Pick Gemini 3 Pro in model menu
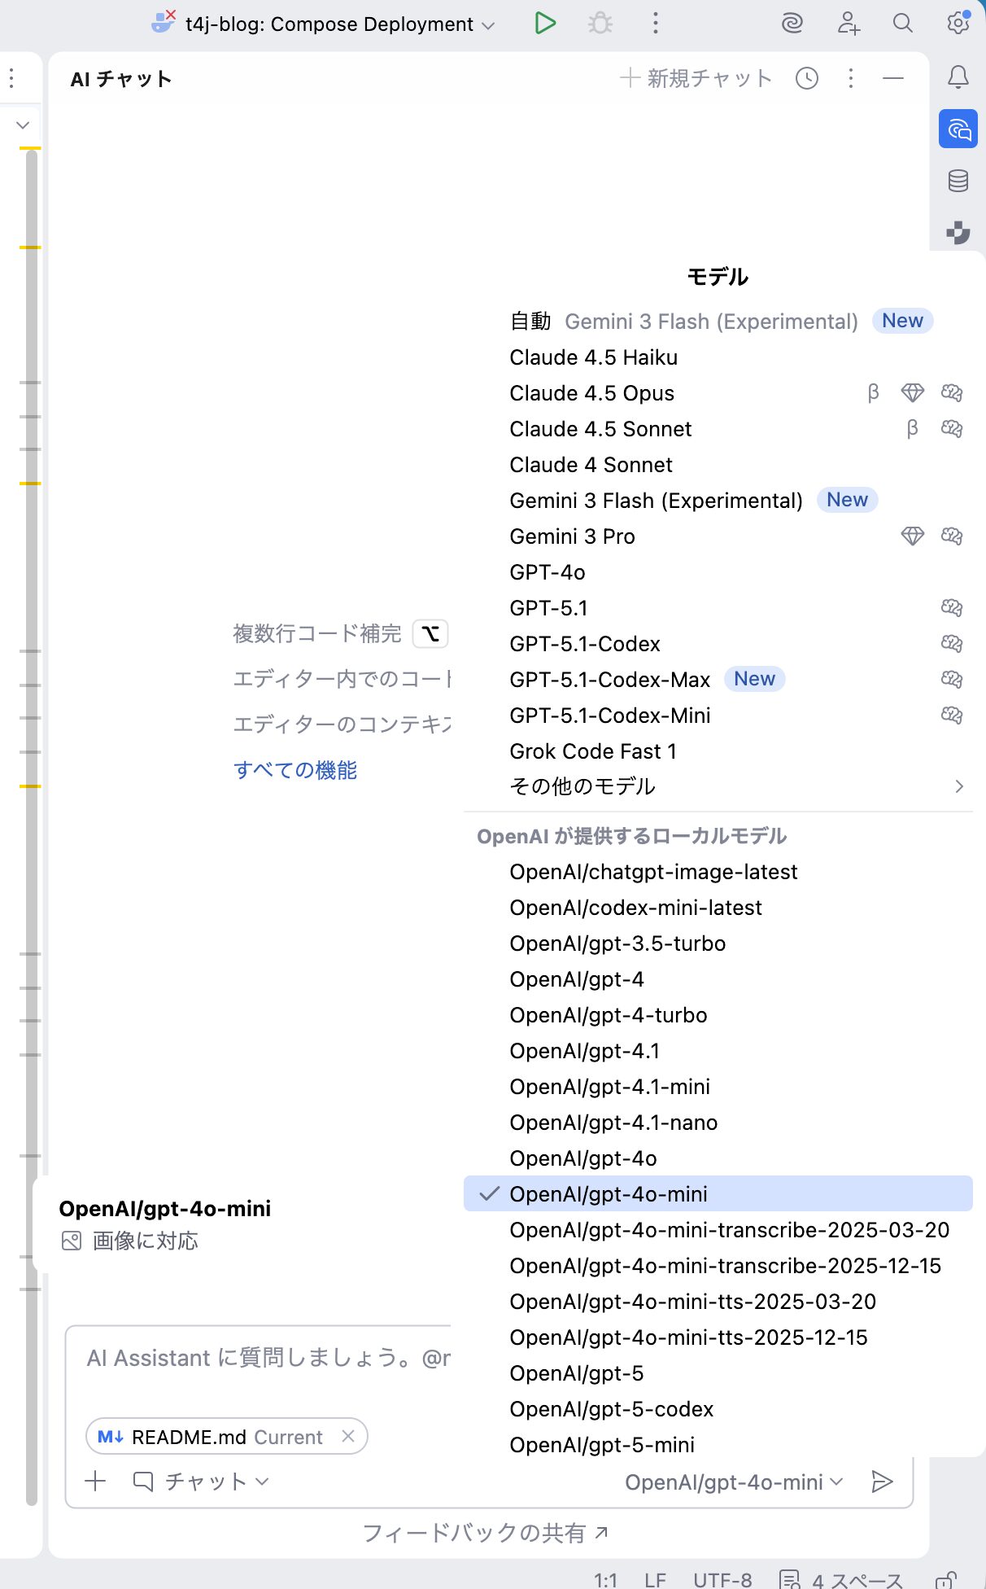The image size is (986, 1589). point(572,536)
